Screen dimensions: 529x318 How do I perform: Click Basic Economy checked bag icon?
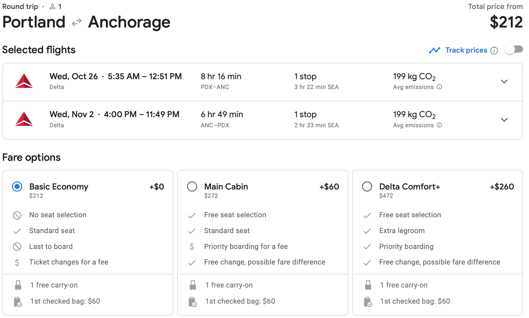18,302
